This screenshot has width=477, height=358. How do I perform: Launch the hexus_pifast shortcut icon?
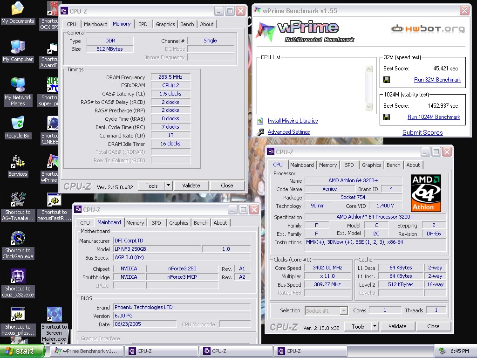tap(18, 315)
